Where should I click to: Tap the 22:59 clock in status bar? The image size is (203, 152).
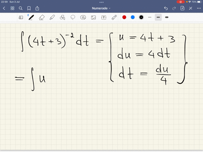pyautogui.click(x=4, y=2)
